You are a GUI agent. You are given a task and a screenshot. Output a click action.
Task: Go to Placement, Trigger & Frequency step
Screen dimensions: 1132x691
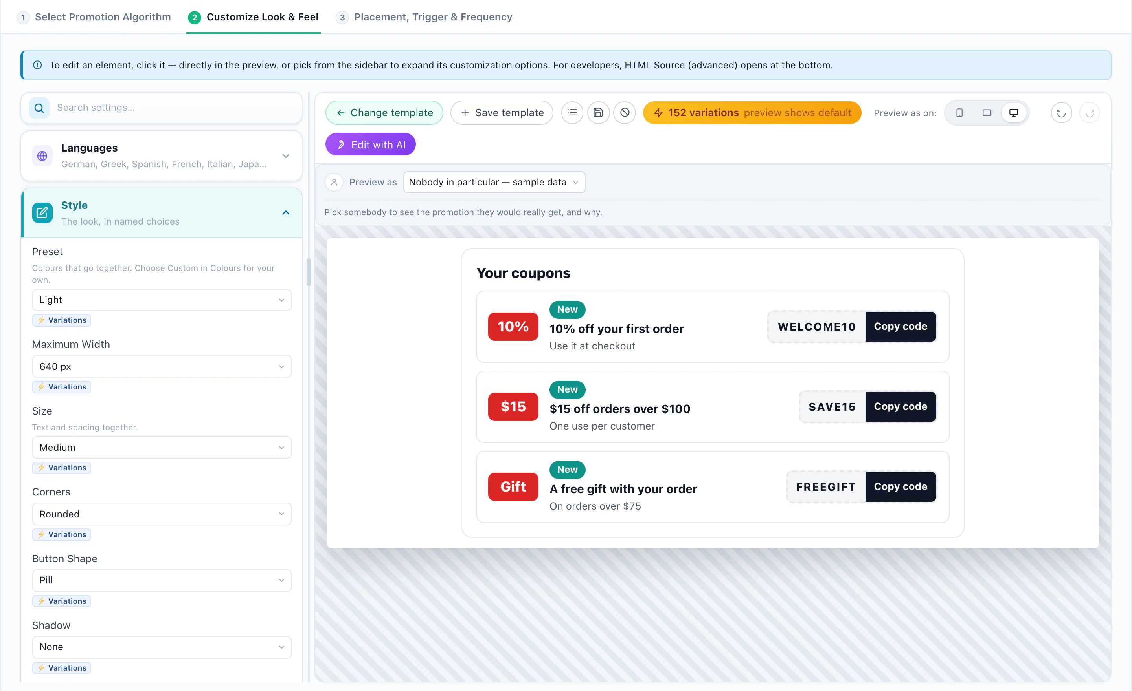424,17
